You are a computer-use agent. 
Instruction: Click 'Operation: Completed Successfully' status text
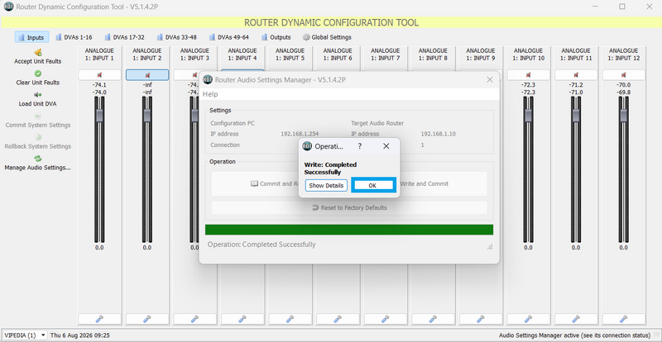[261, 245]
